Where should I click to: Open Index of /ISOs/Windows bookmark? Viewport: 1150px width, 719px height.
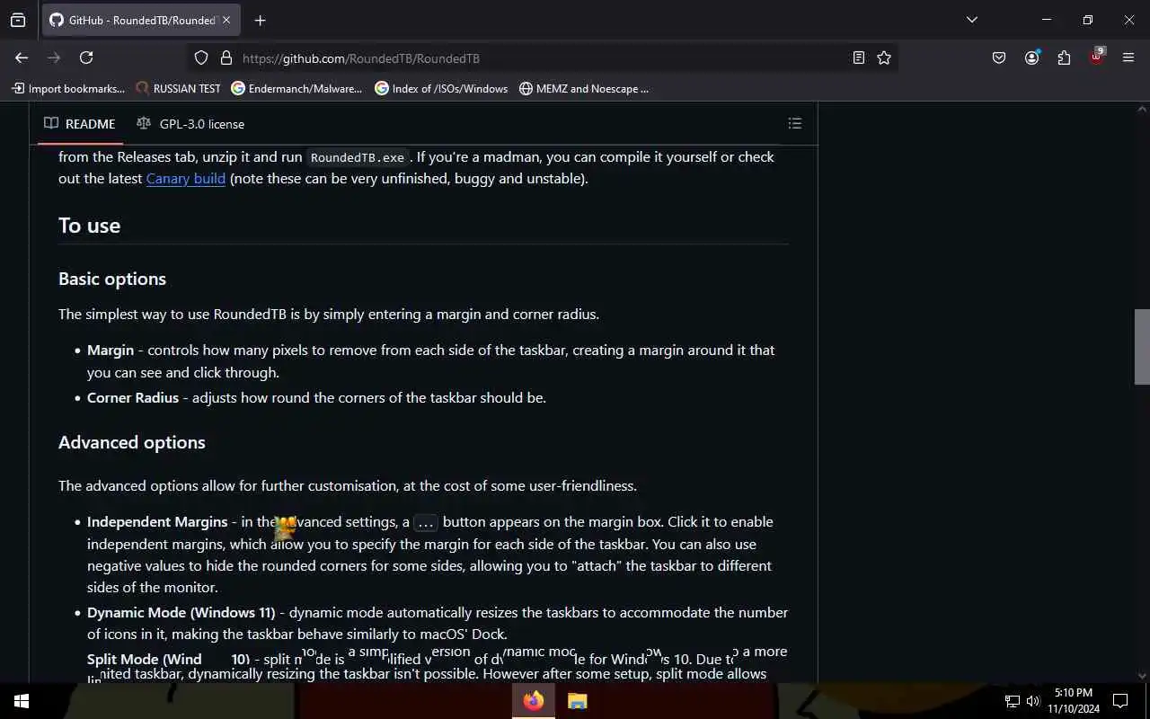[x=441, y=88]
